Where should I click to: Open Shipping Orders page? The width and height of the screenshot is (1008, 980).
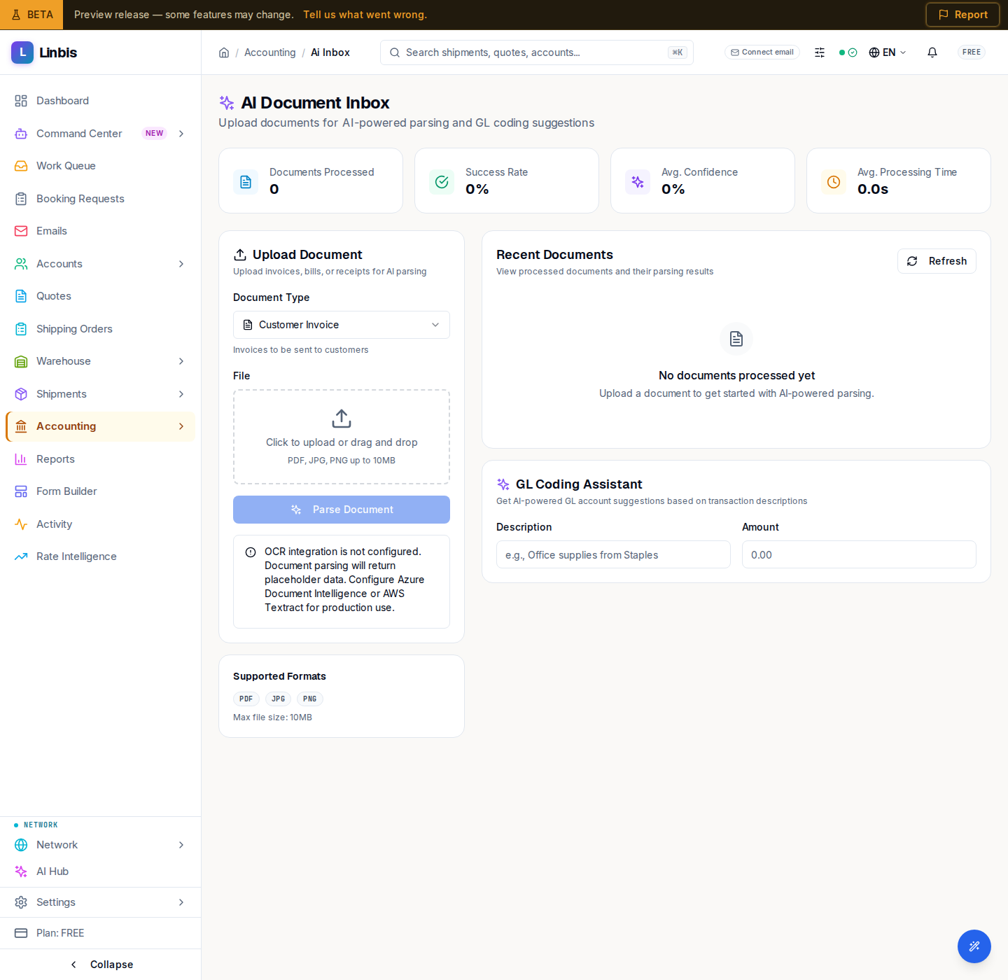pyautogui.click(x=100, y=329)
